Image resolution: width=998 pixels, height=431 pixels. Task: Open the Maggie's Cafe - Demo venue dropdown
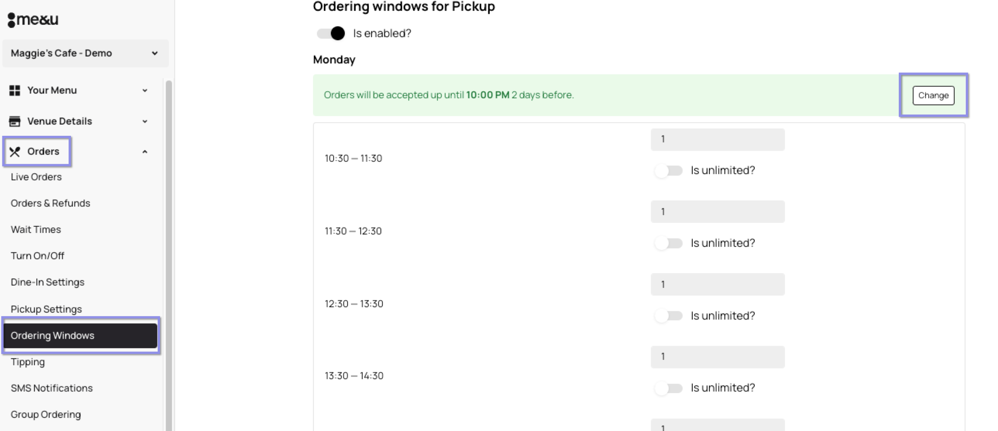[x=85, y=53]
